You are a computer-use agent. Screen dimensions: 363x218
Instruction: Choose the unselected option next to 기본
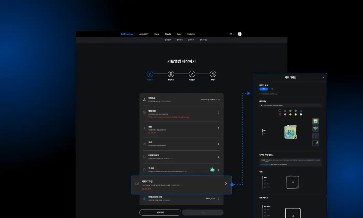(x=272, y=89)
